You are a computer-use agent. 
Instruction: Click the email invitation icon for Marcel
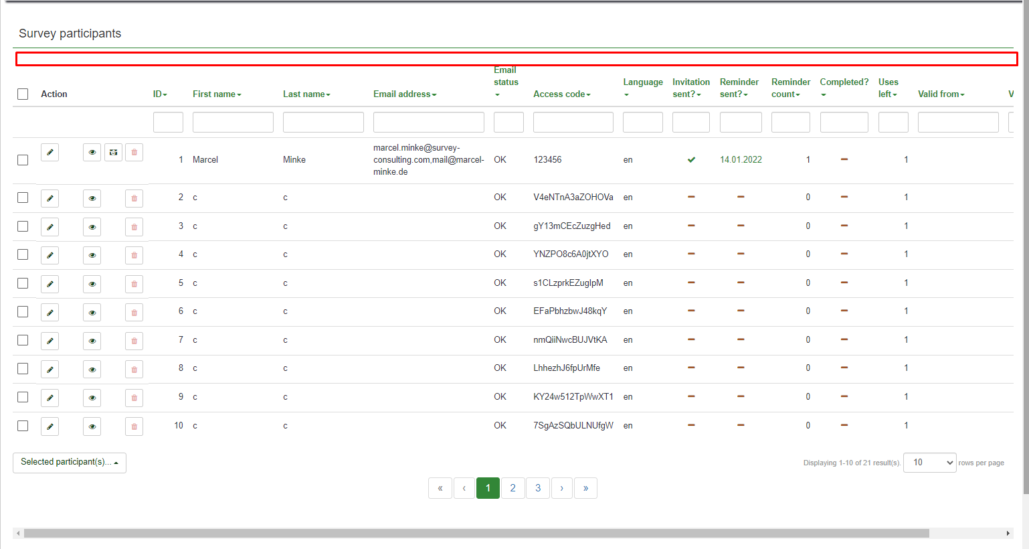[x=113, y=153]
